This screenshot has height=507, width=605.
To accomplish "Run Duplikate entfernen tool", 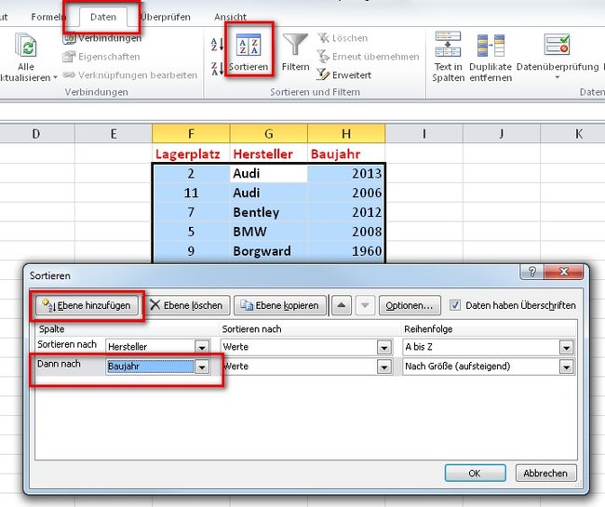I will 491,57.
